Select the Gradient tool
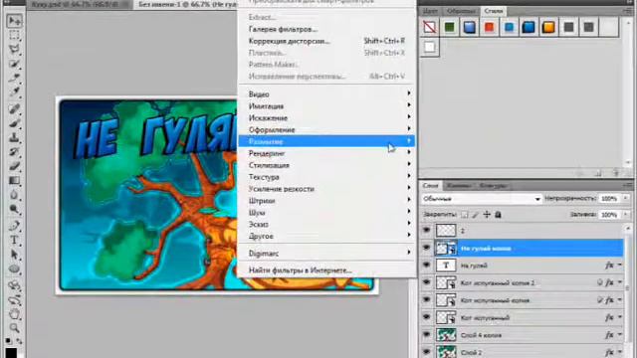Viewport: 637px width, 358px height. pos(14,181)
